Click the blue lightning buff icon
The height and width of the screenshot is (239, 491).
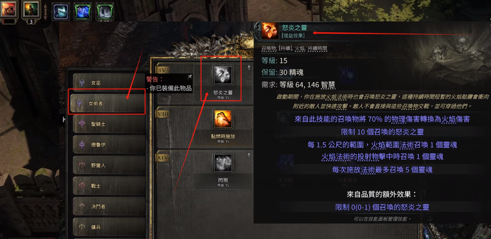point(83,11)
